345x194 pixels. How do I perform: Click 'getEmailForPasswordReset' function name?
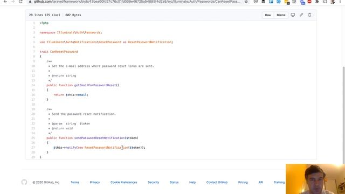tap(95, 85)
